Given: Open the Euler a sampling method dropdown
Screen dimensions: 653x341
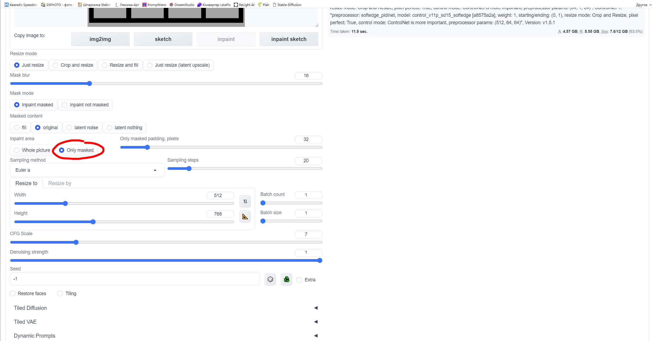Looking at the screenshot, I should (87, 170).
